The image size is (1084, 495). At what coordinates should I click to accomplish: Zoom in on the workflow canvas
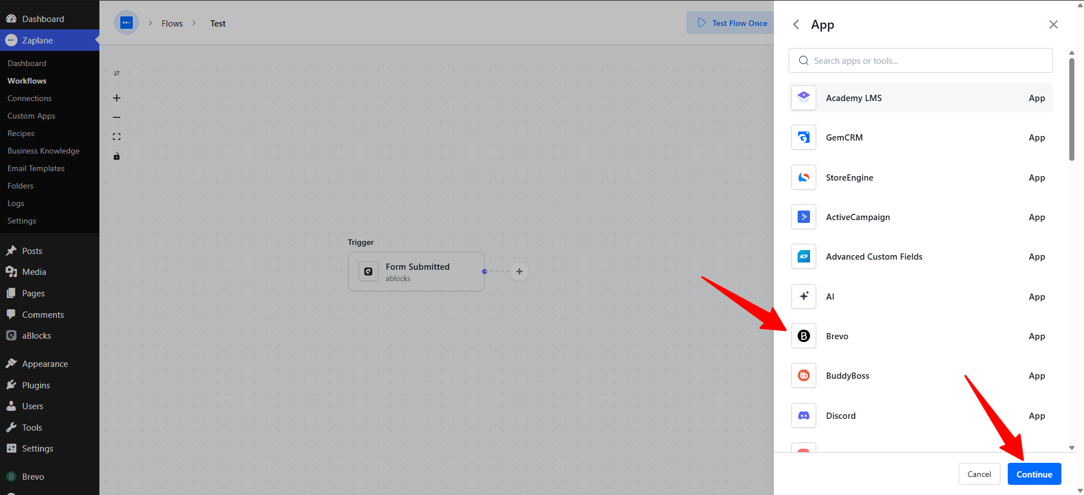coord(117,98)
